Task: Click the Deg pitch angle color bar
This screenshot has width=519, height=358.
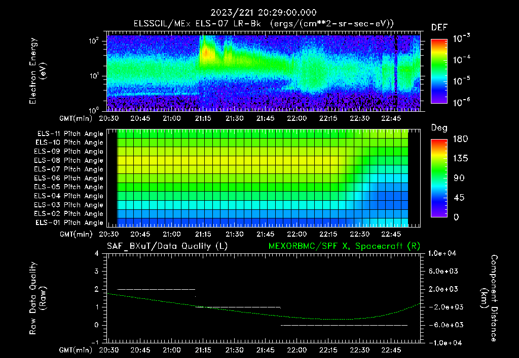Action: (439, 178)
